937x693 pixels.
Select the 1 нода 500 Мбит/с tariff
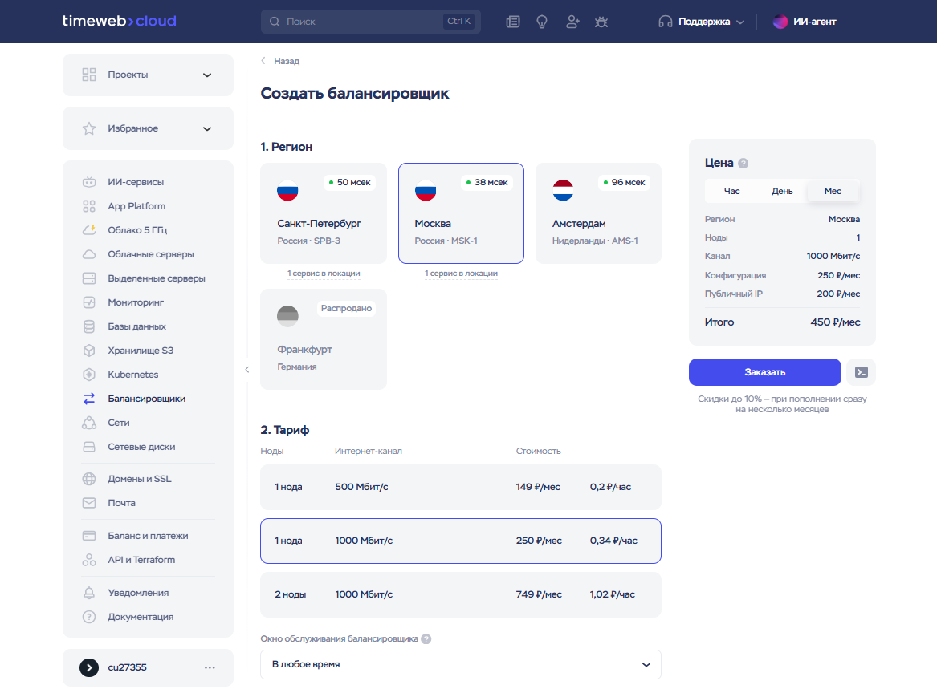(x=461, y=487)
